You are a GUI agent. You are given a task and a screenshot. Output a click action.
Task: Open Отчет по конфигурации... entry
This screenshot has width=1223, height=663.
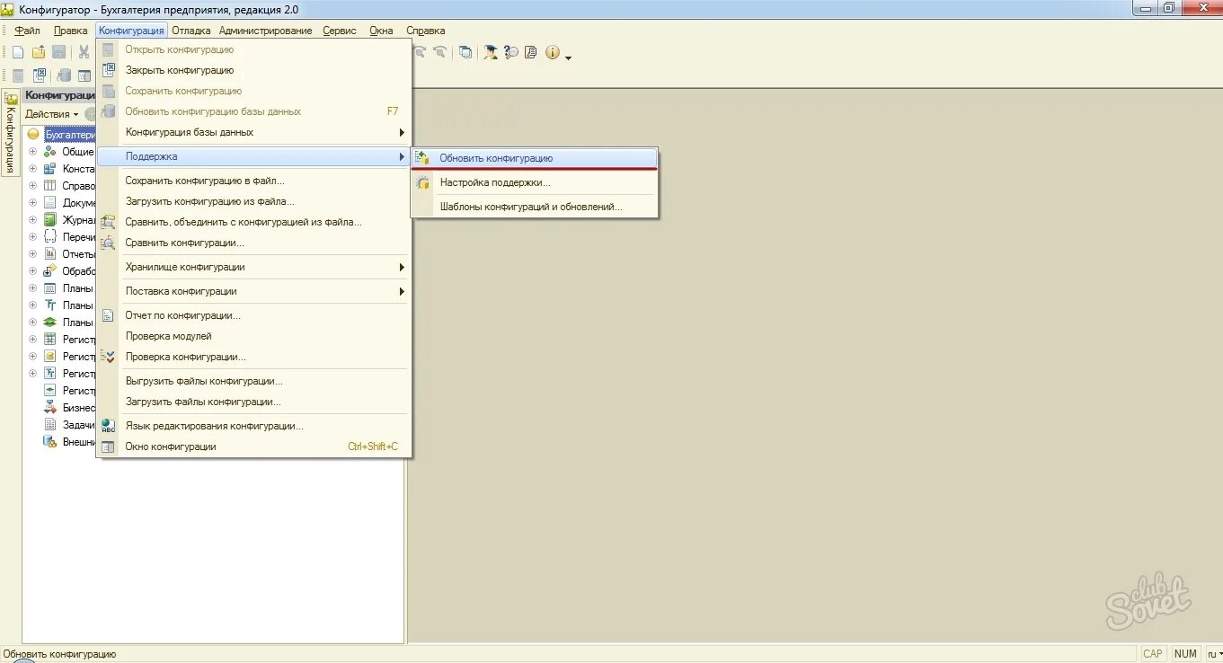[x=253, y=315]
